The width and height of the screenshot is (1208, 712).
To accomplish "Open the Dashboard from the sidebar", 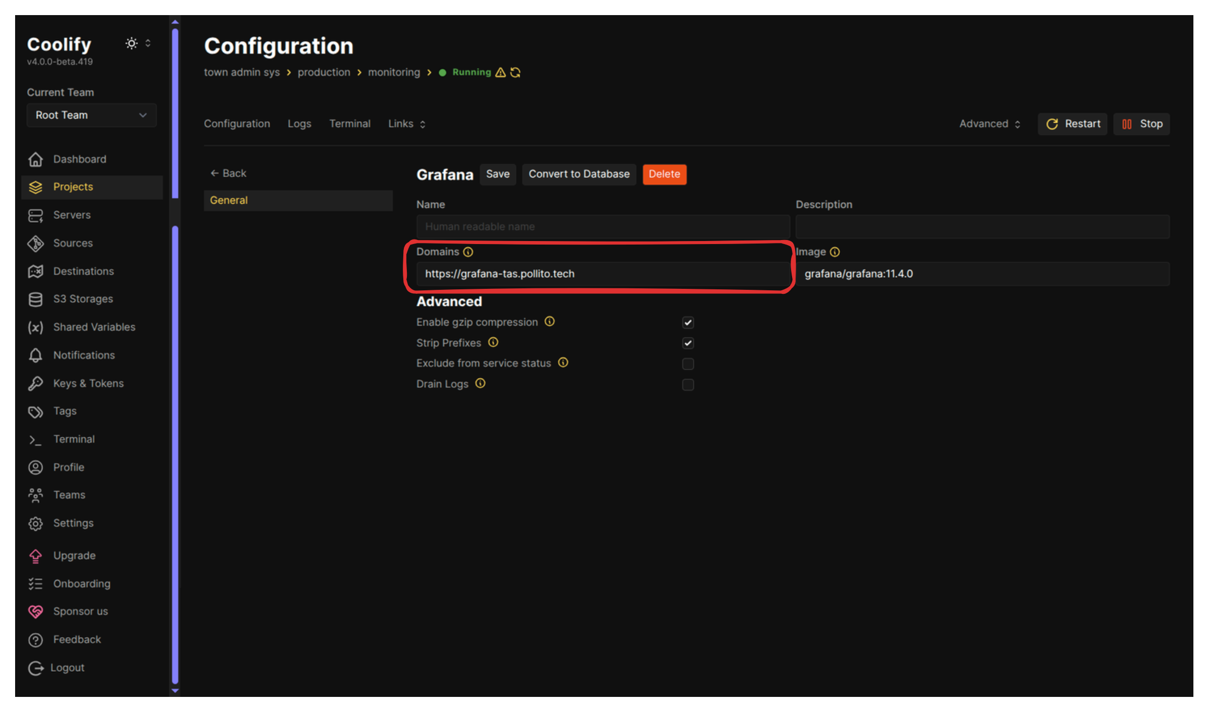I will (79, 159).
